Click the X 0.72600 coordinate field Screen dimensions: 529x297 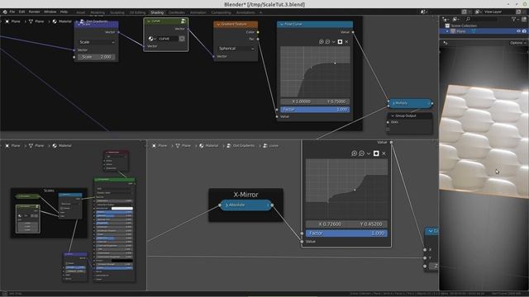coord(326,224)
